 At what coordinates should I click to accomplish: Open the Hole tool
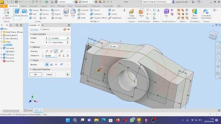(x=66, y=13)
